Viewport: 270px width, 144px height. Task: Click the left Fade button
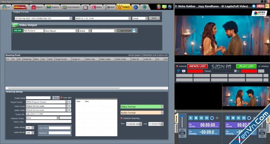pyautogui.click(x=182, y=133)
